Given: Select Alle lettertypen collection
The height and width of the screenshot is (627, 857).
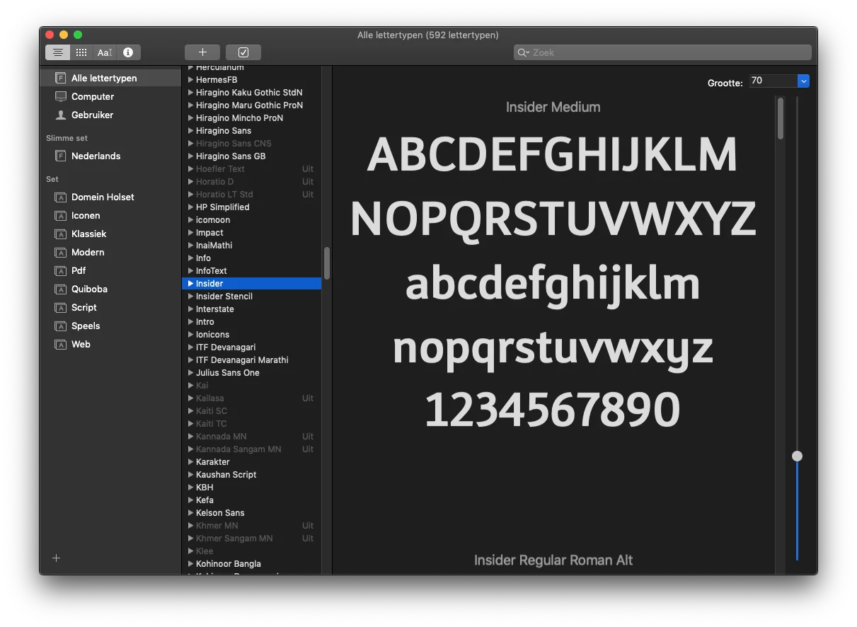Looking at the screenshot, I should pyautogui.click(x=110, y=78).
